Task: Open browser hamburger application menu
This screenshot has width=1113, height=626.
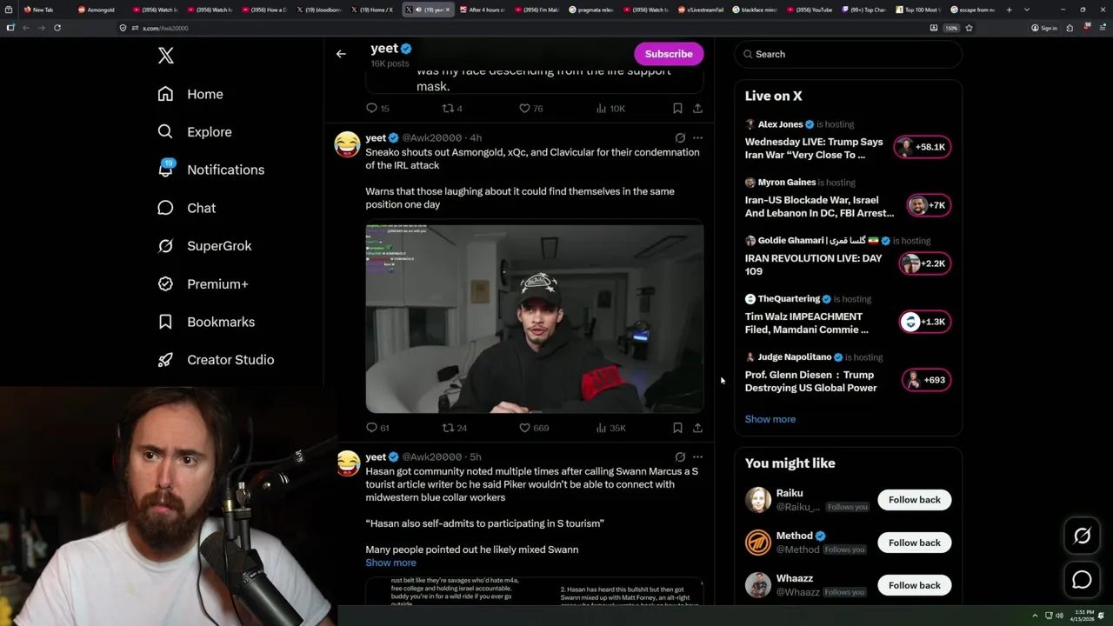Action: click(x=1101, y=28)
